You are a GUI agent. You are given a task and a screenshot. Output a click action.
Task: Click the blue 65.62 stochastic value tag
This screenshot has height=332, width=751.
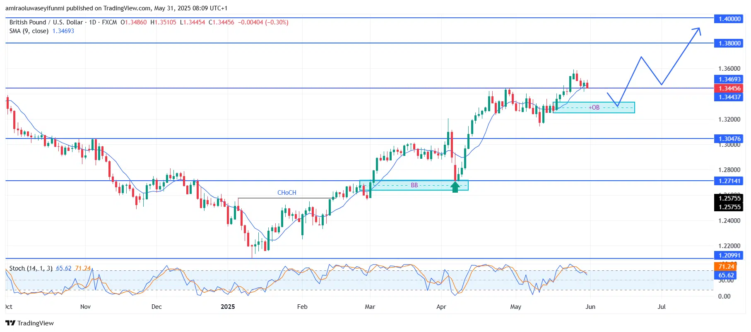tap(725, 275)
